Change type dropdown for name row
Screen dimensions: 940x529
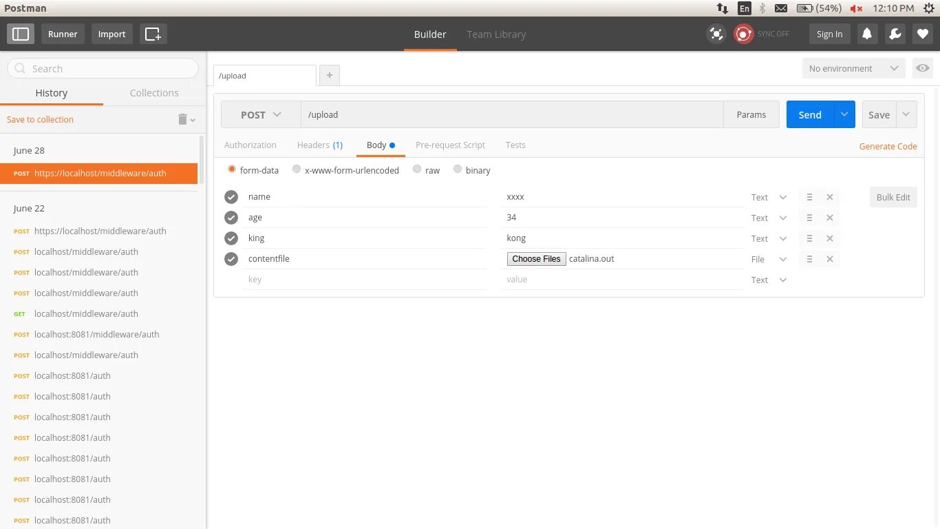click(769, 197)
